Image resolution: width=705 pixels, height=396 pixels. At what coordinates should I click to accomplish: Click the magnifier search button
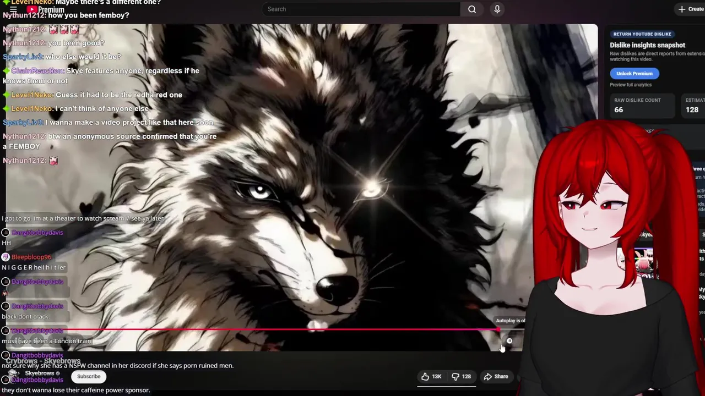pos(472,9)
